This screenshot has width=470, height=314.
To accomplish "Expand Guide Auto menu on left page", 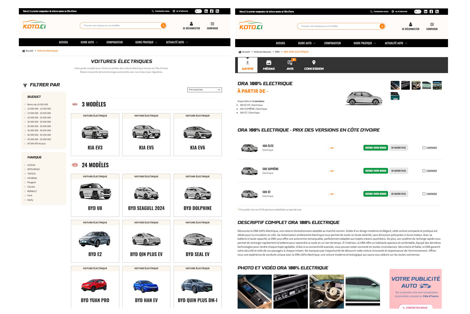I will point(89,42).
